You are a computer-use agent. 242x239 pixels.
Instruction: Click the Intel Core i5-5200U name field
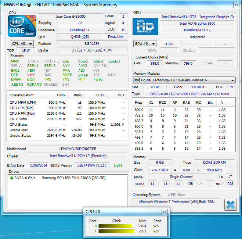click(71, 17)
